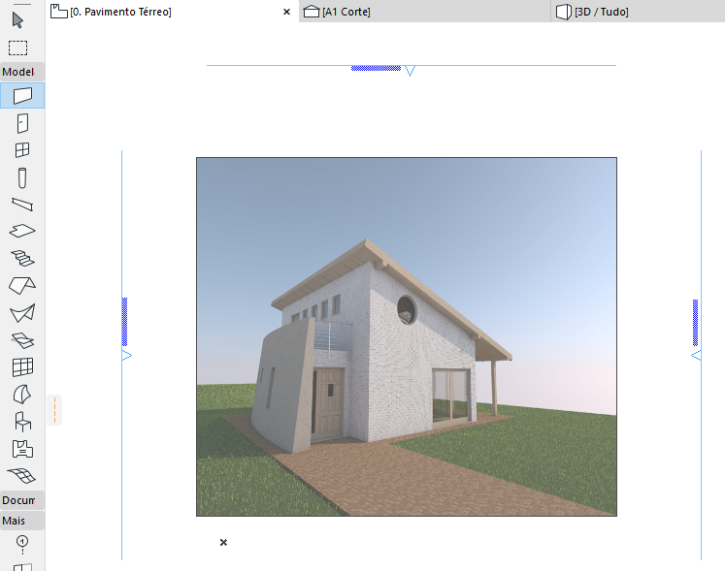725x571 pixels.
Task: Select the top section line marker
Action: click(410, 70)
